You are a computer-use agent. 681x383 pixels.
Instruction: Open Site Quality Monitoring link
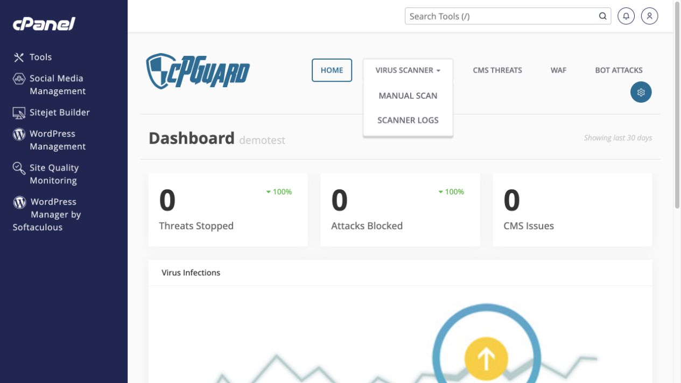(x=54, y=174)
